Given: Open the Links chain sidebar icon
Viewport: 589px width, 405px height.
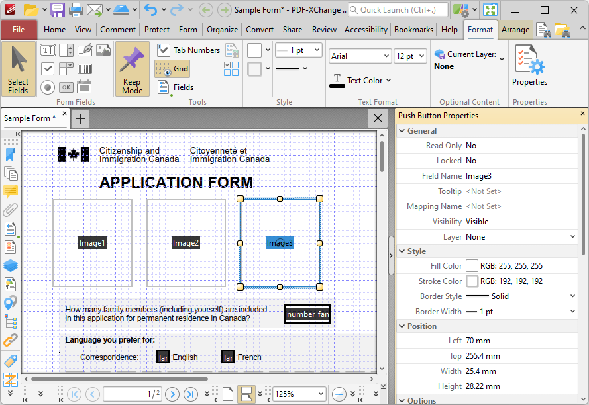Looking at the screenshot, I should click(11, 340).
